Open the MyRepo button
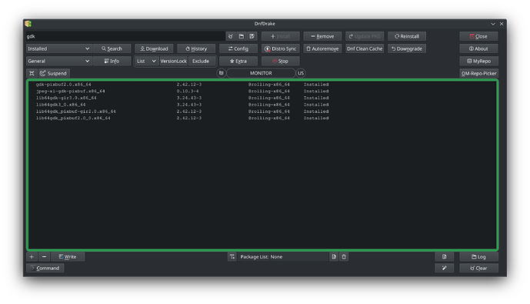Viewport: 530px width, 304px height. tap(478, 62)
